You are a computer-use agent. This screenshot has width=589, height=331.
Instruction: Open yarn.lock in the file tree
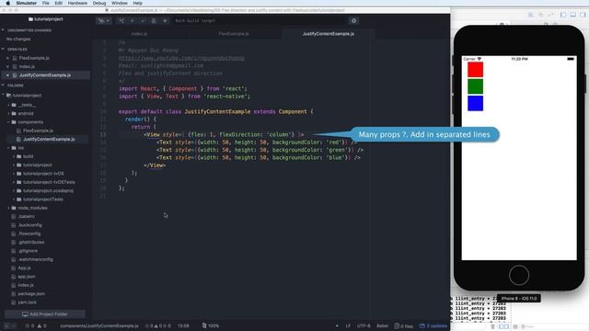[27, 302]
